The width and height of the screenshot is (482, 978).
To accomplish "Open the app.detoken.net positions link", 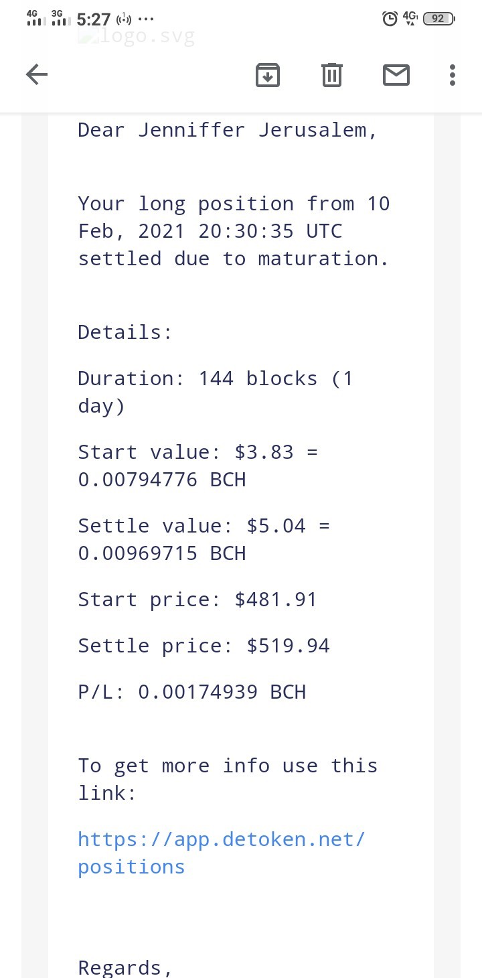I will [x=222, y=853].
